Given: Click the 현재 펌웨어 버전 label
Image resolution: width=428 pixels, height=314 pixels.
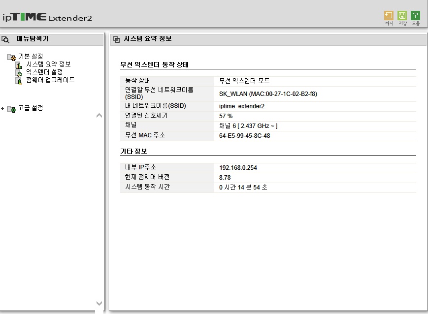Looking at the screenshot, I should pyautogui.click(x=147, y=177).
